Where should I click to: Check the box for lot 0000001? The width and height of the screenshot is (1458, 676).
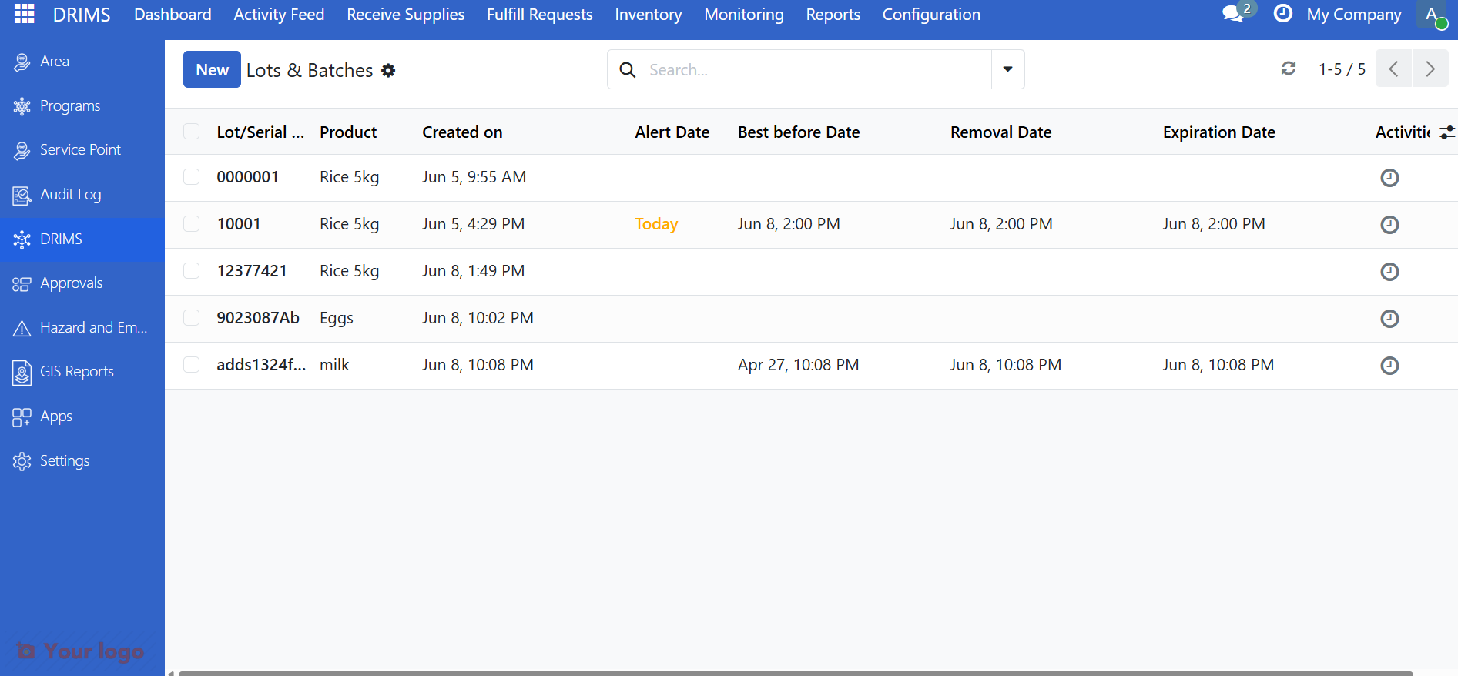tap(192, 177)
